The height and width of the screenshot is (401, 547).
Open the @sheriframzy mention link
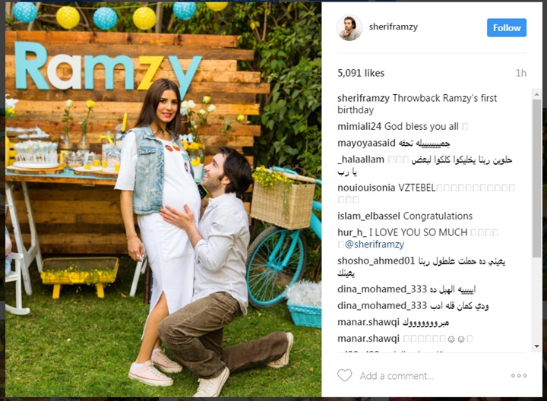pos(375,245)
